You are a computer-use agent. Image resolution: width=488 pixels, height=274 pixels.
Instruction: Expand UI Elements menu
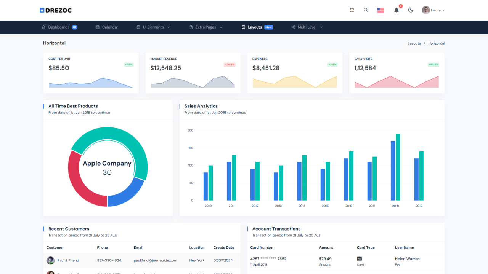point(153,27)
